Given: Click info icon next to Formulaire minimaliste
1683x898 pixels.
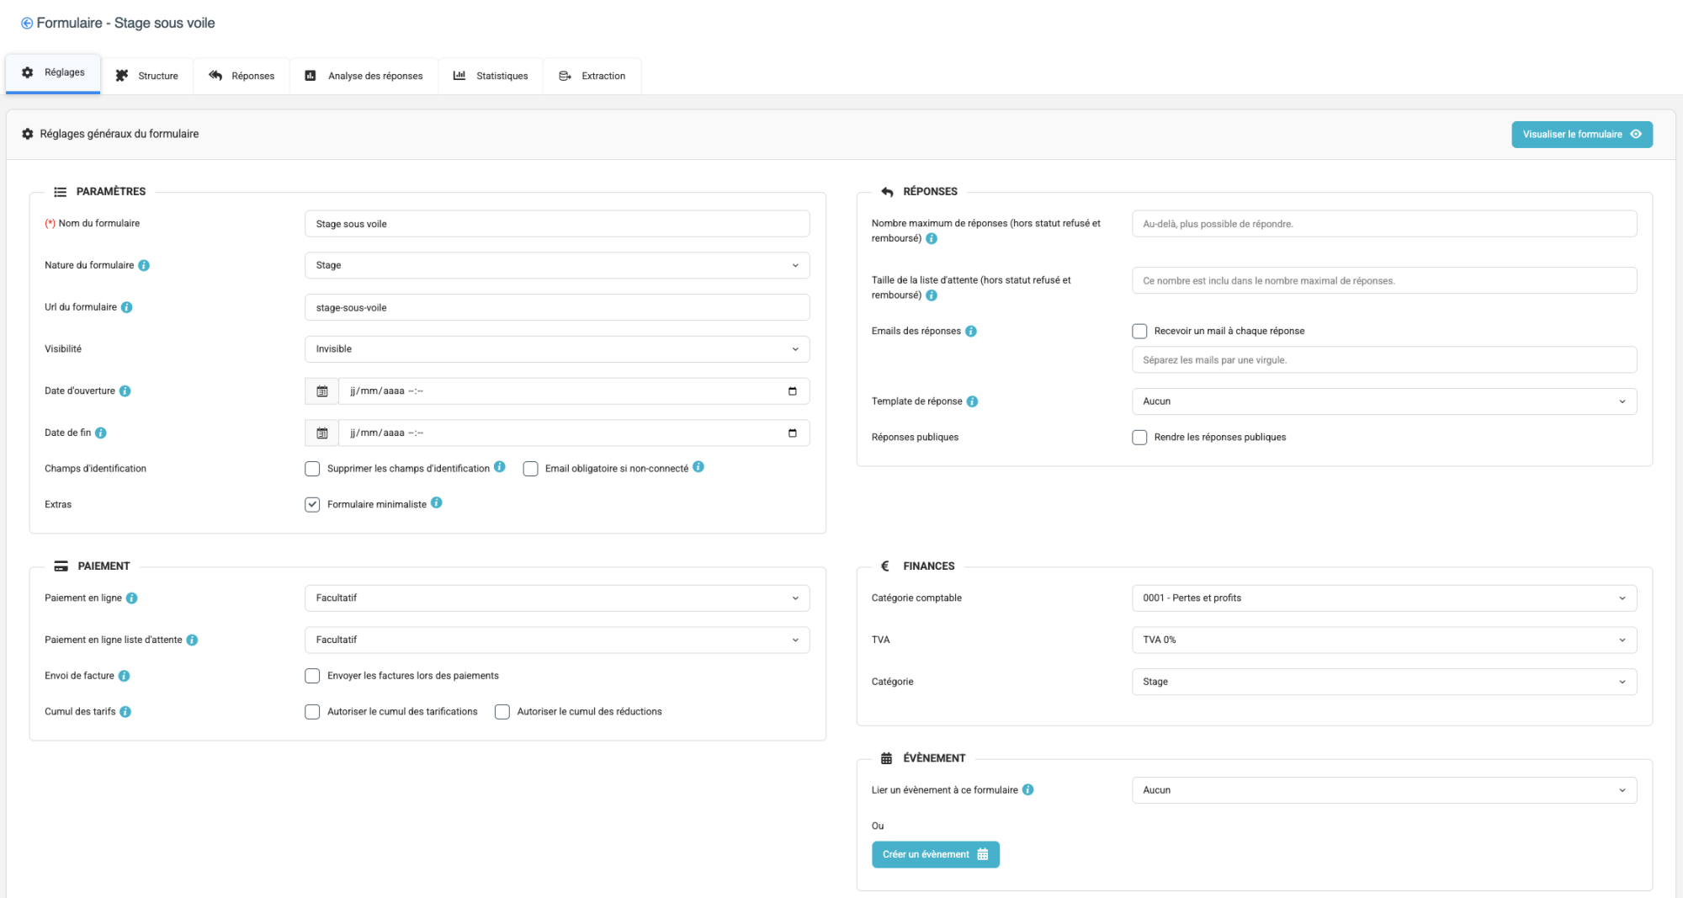Looking at the screenshot, I should [437, 503].
